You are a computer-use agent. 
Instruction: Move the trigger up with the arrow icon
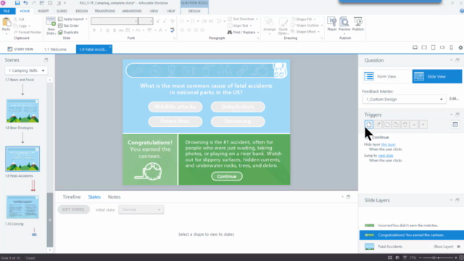click(x=414, y=125)
